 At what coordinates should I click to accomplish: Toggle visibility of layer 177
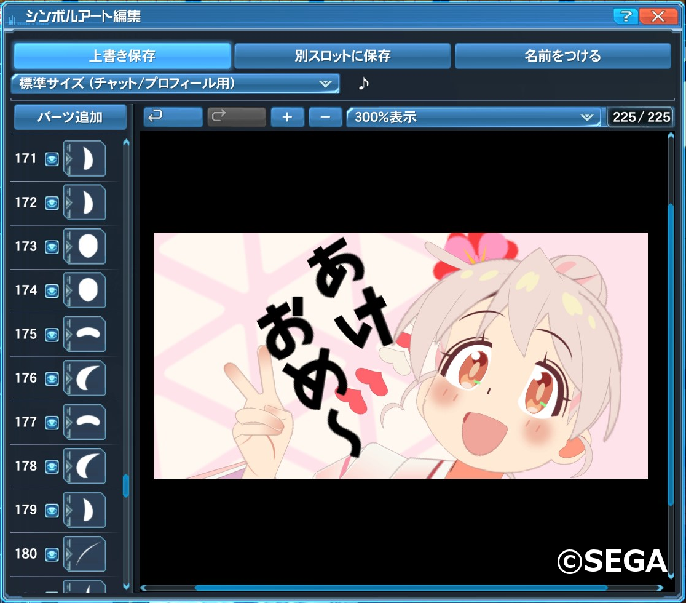52,423
